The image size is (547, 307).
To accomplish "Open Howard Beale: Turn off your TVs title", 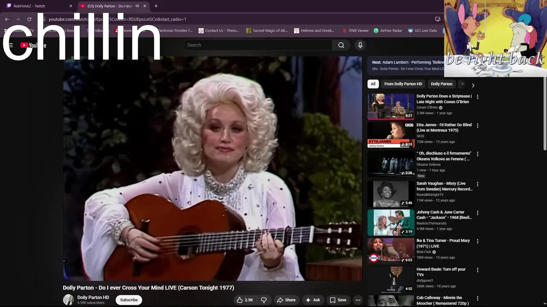I will pyautogui.click(x=441, y=272).
